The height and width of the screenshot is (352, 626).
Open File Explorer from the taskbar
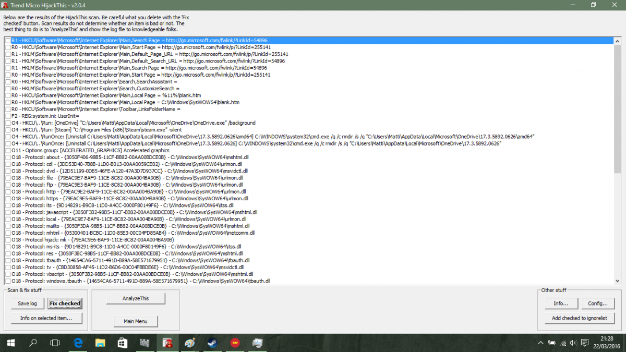click(x=101, y=343)
